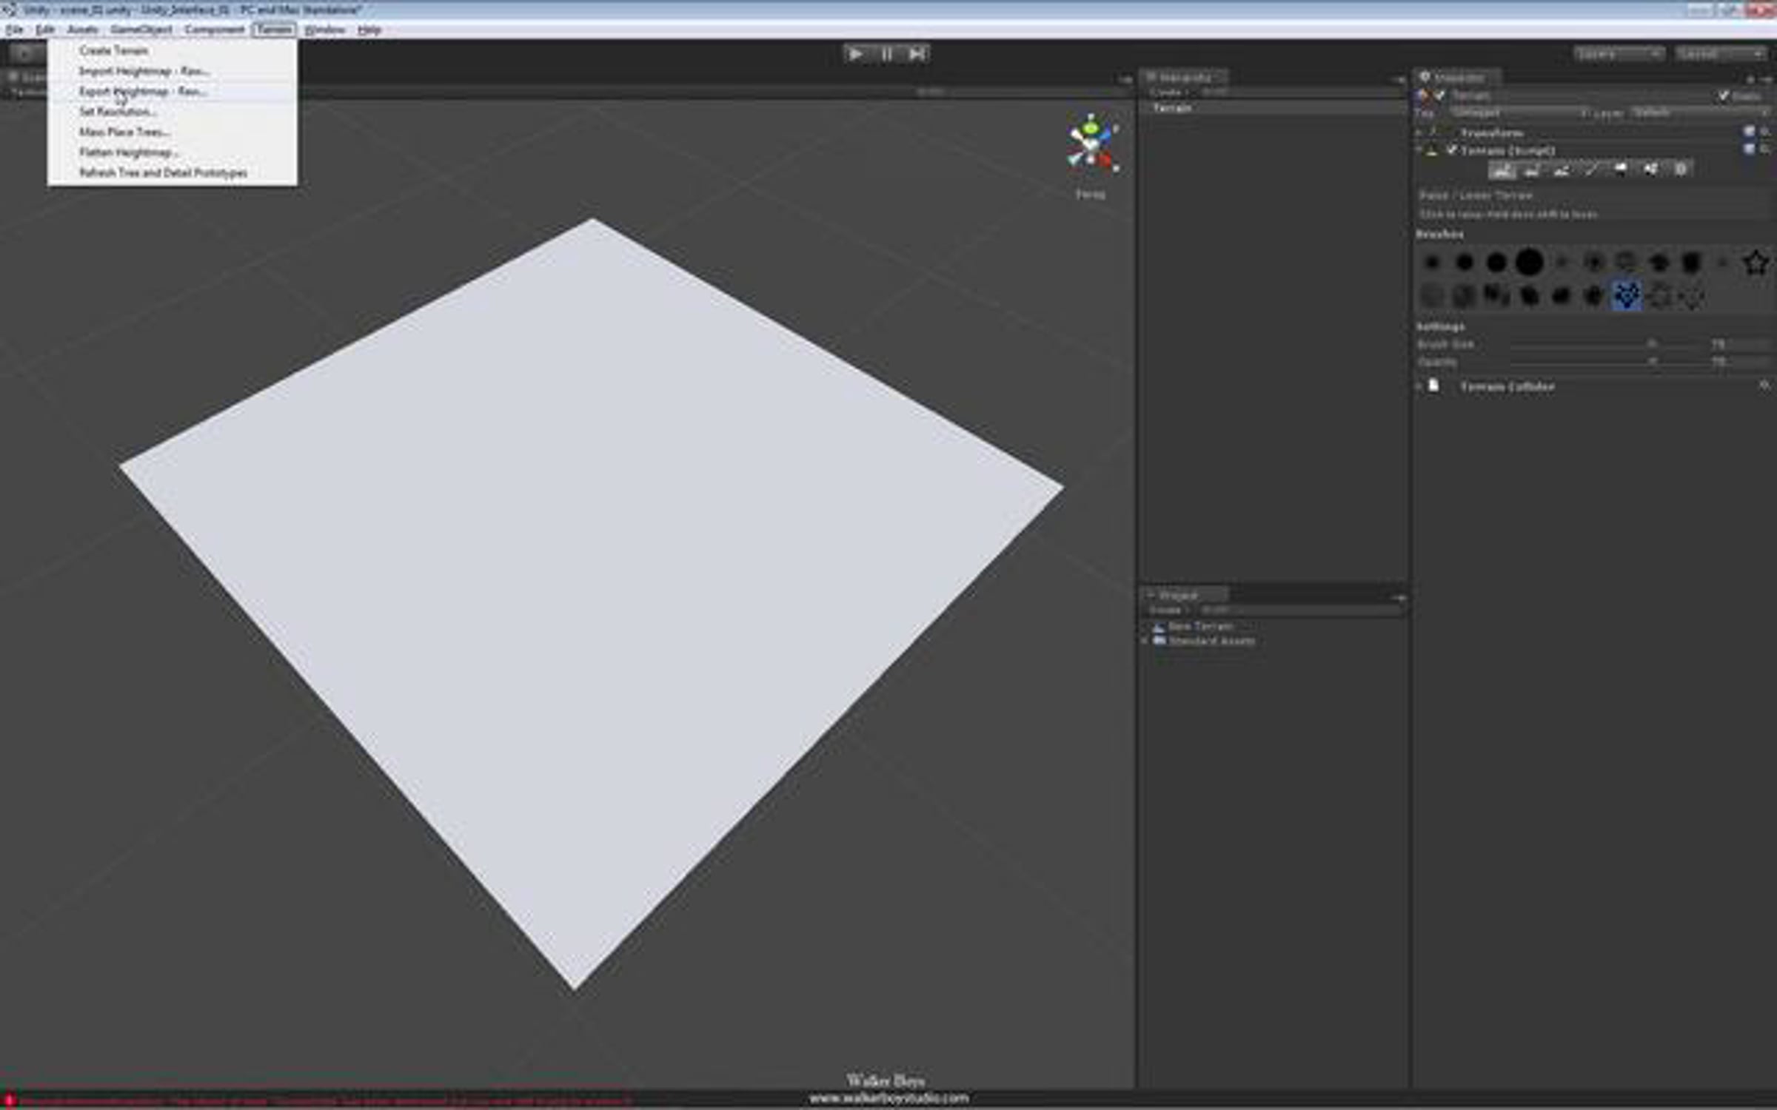The image size is (1777, 1110).
Task: Select Terrain object in Hierarchy
Action: [1271, 108]
